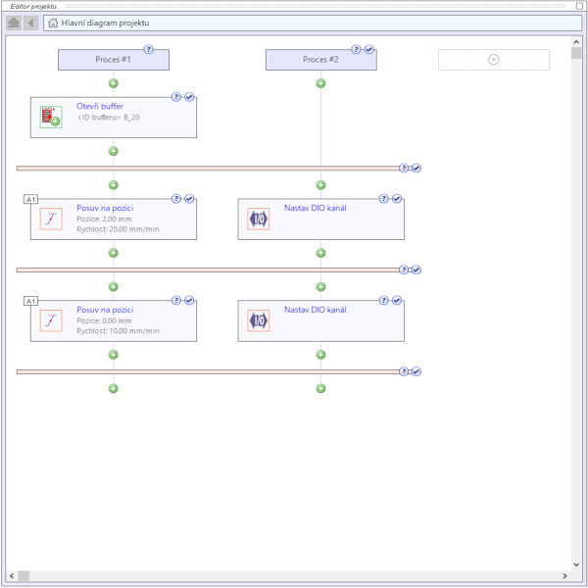Click the house icon in breadcrumb bar
Screen dimensions: 588x588
pyautogui.click(x=53, y=23)
